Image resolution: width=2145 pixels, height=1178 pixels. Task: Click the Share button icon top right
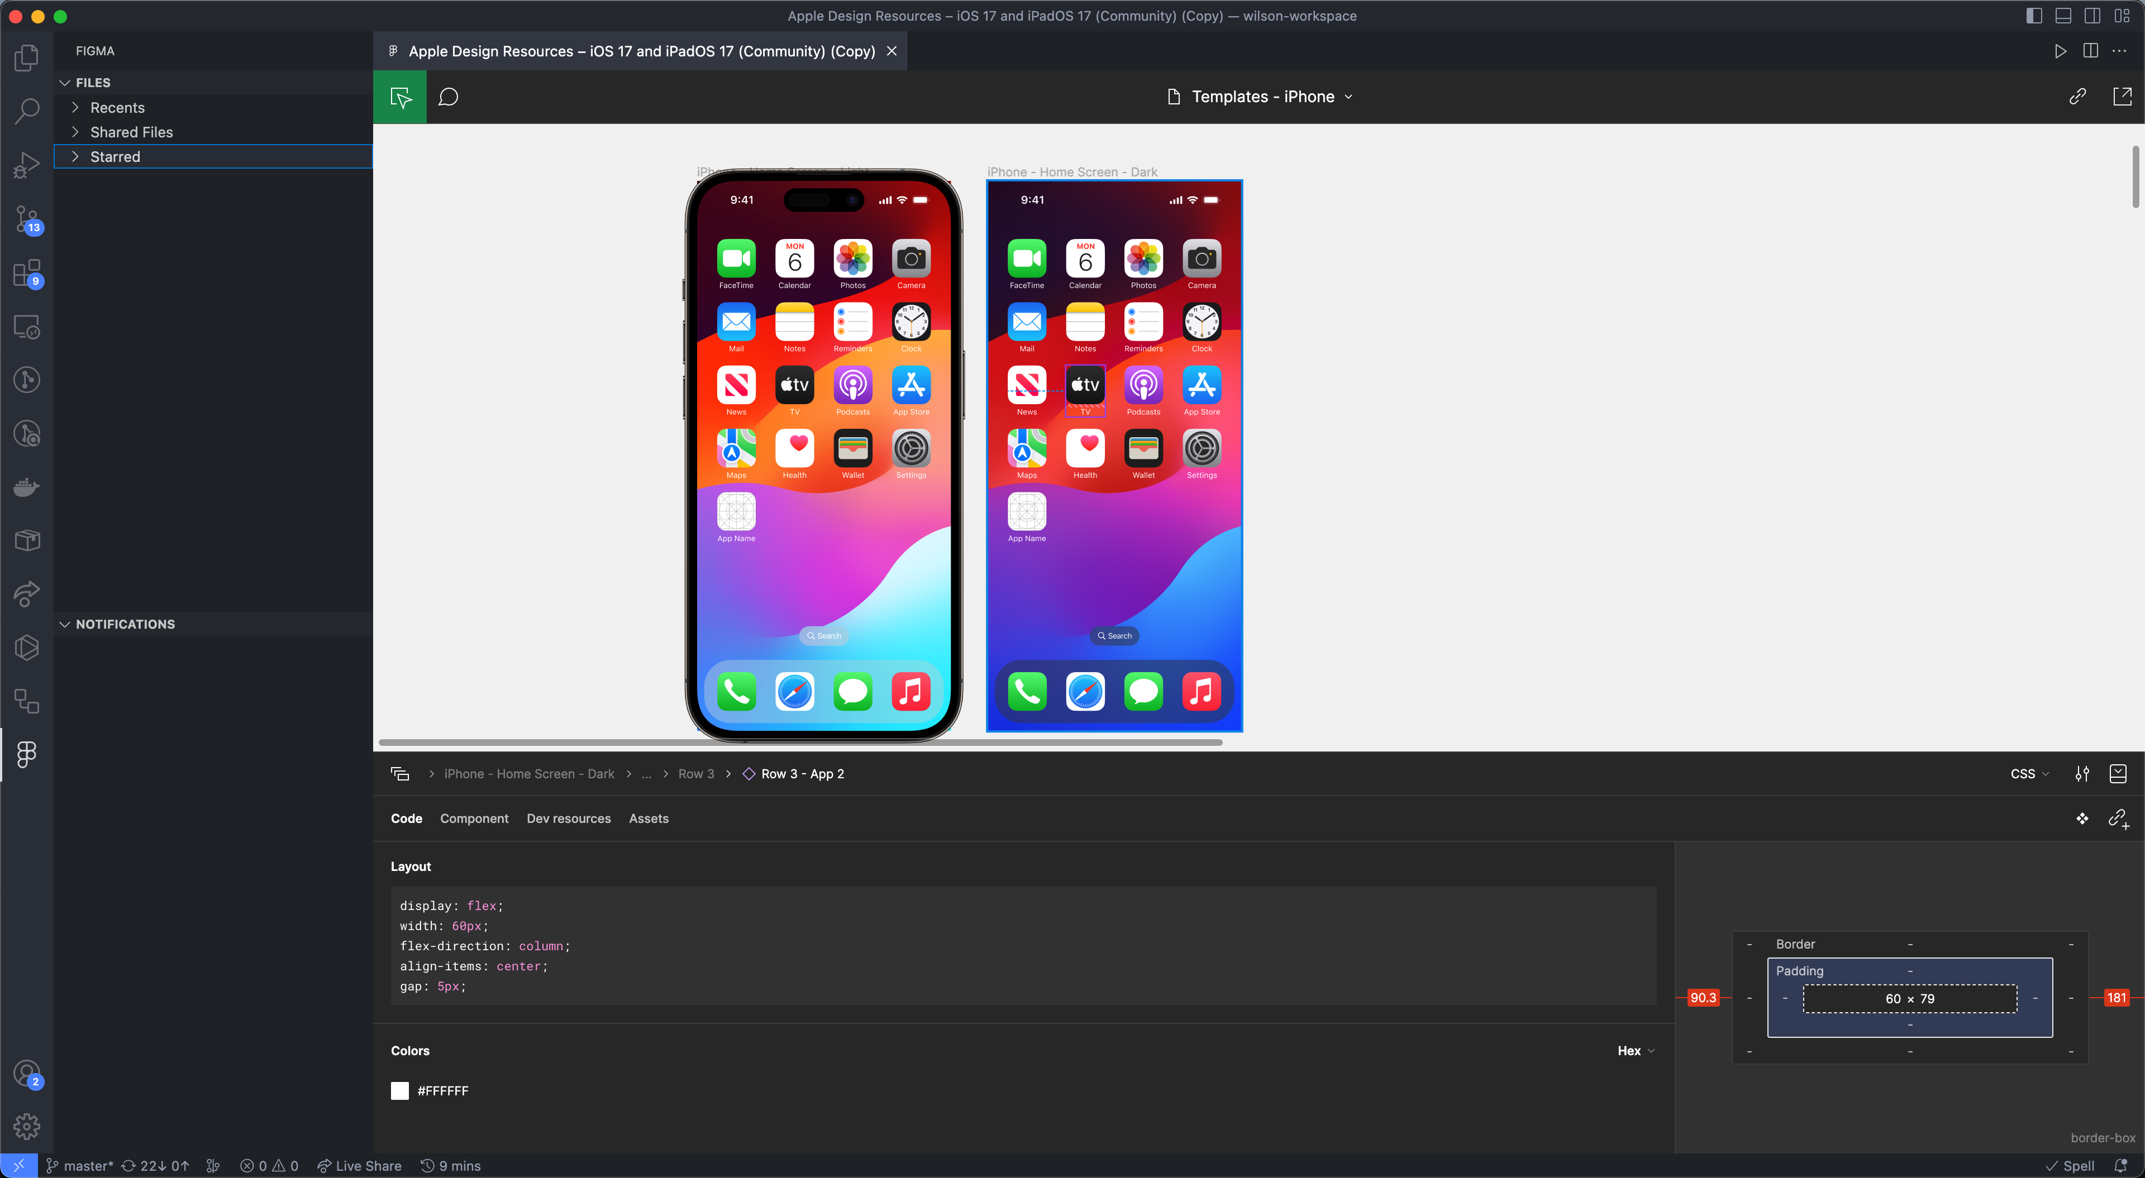[x=2078, y=96]
